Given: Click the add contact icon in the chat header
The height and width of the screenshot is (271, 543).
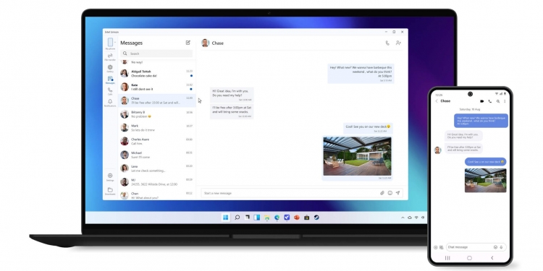Looking at the screenshot, I should pos(398,43).
